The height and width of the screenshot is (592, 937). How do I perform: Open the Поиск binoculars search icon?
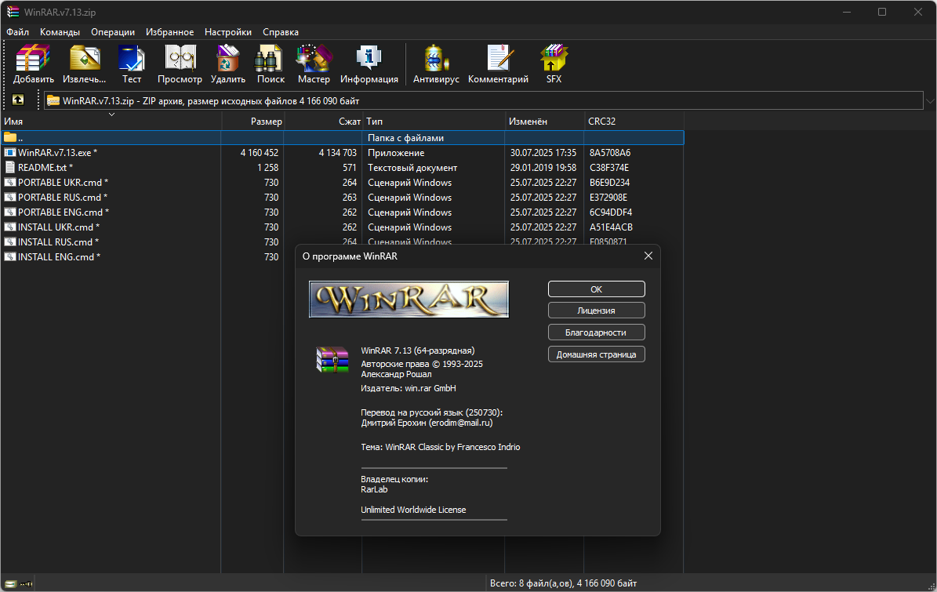271,64
